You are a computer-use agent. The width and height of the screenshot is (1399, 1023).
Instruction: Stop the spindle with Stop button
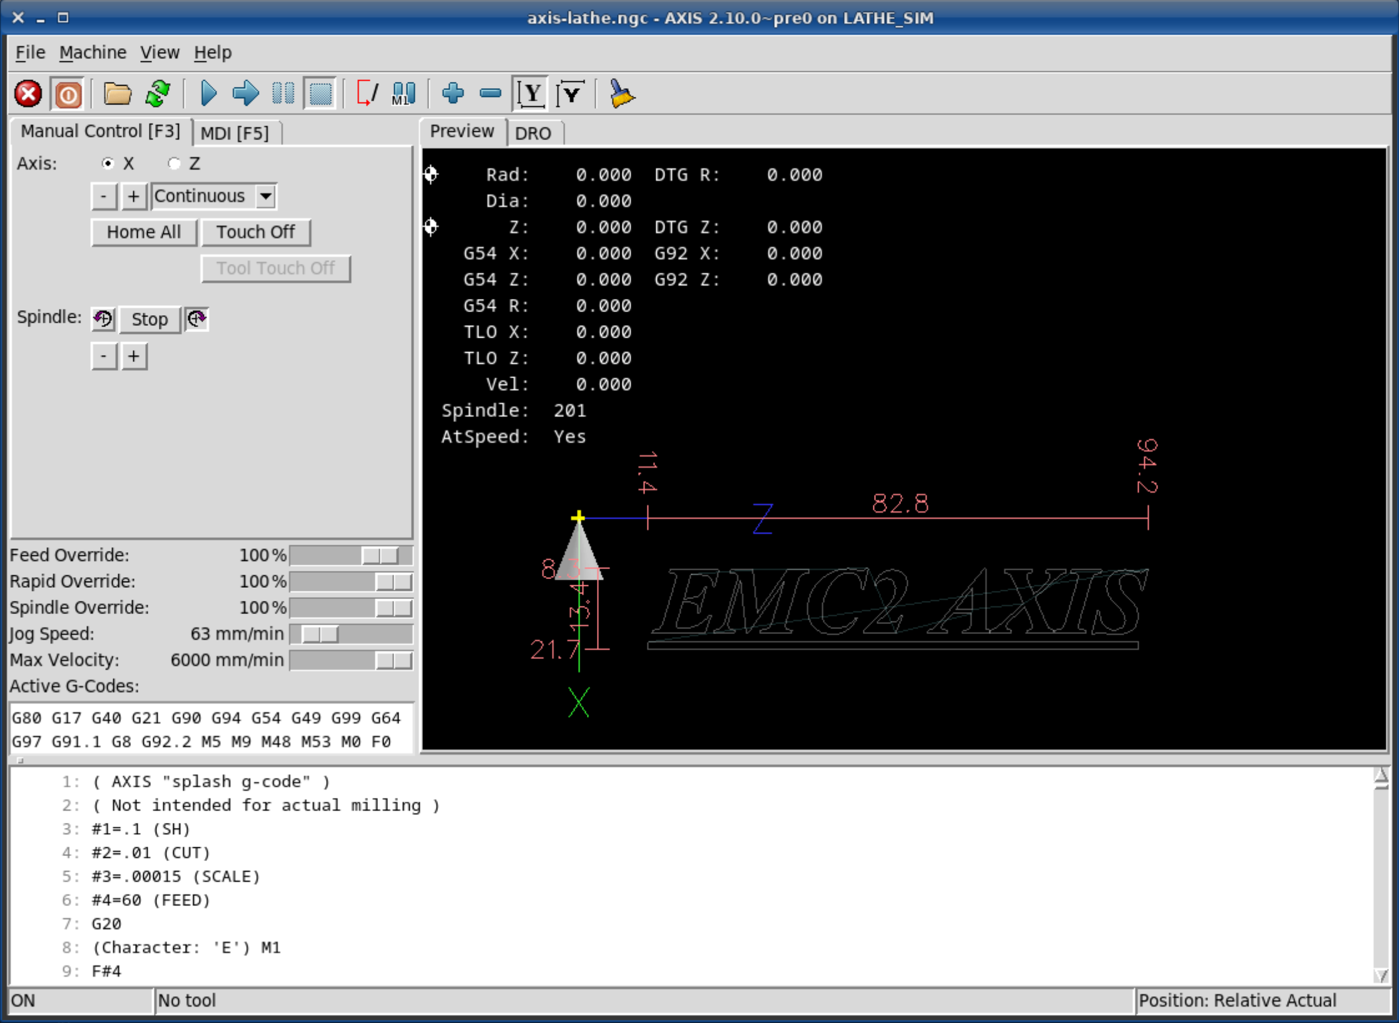pyautogui.click(x=150, y=320)
